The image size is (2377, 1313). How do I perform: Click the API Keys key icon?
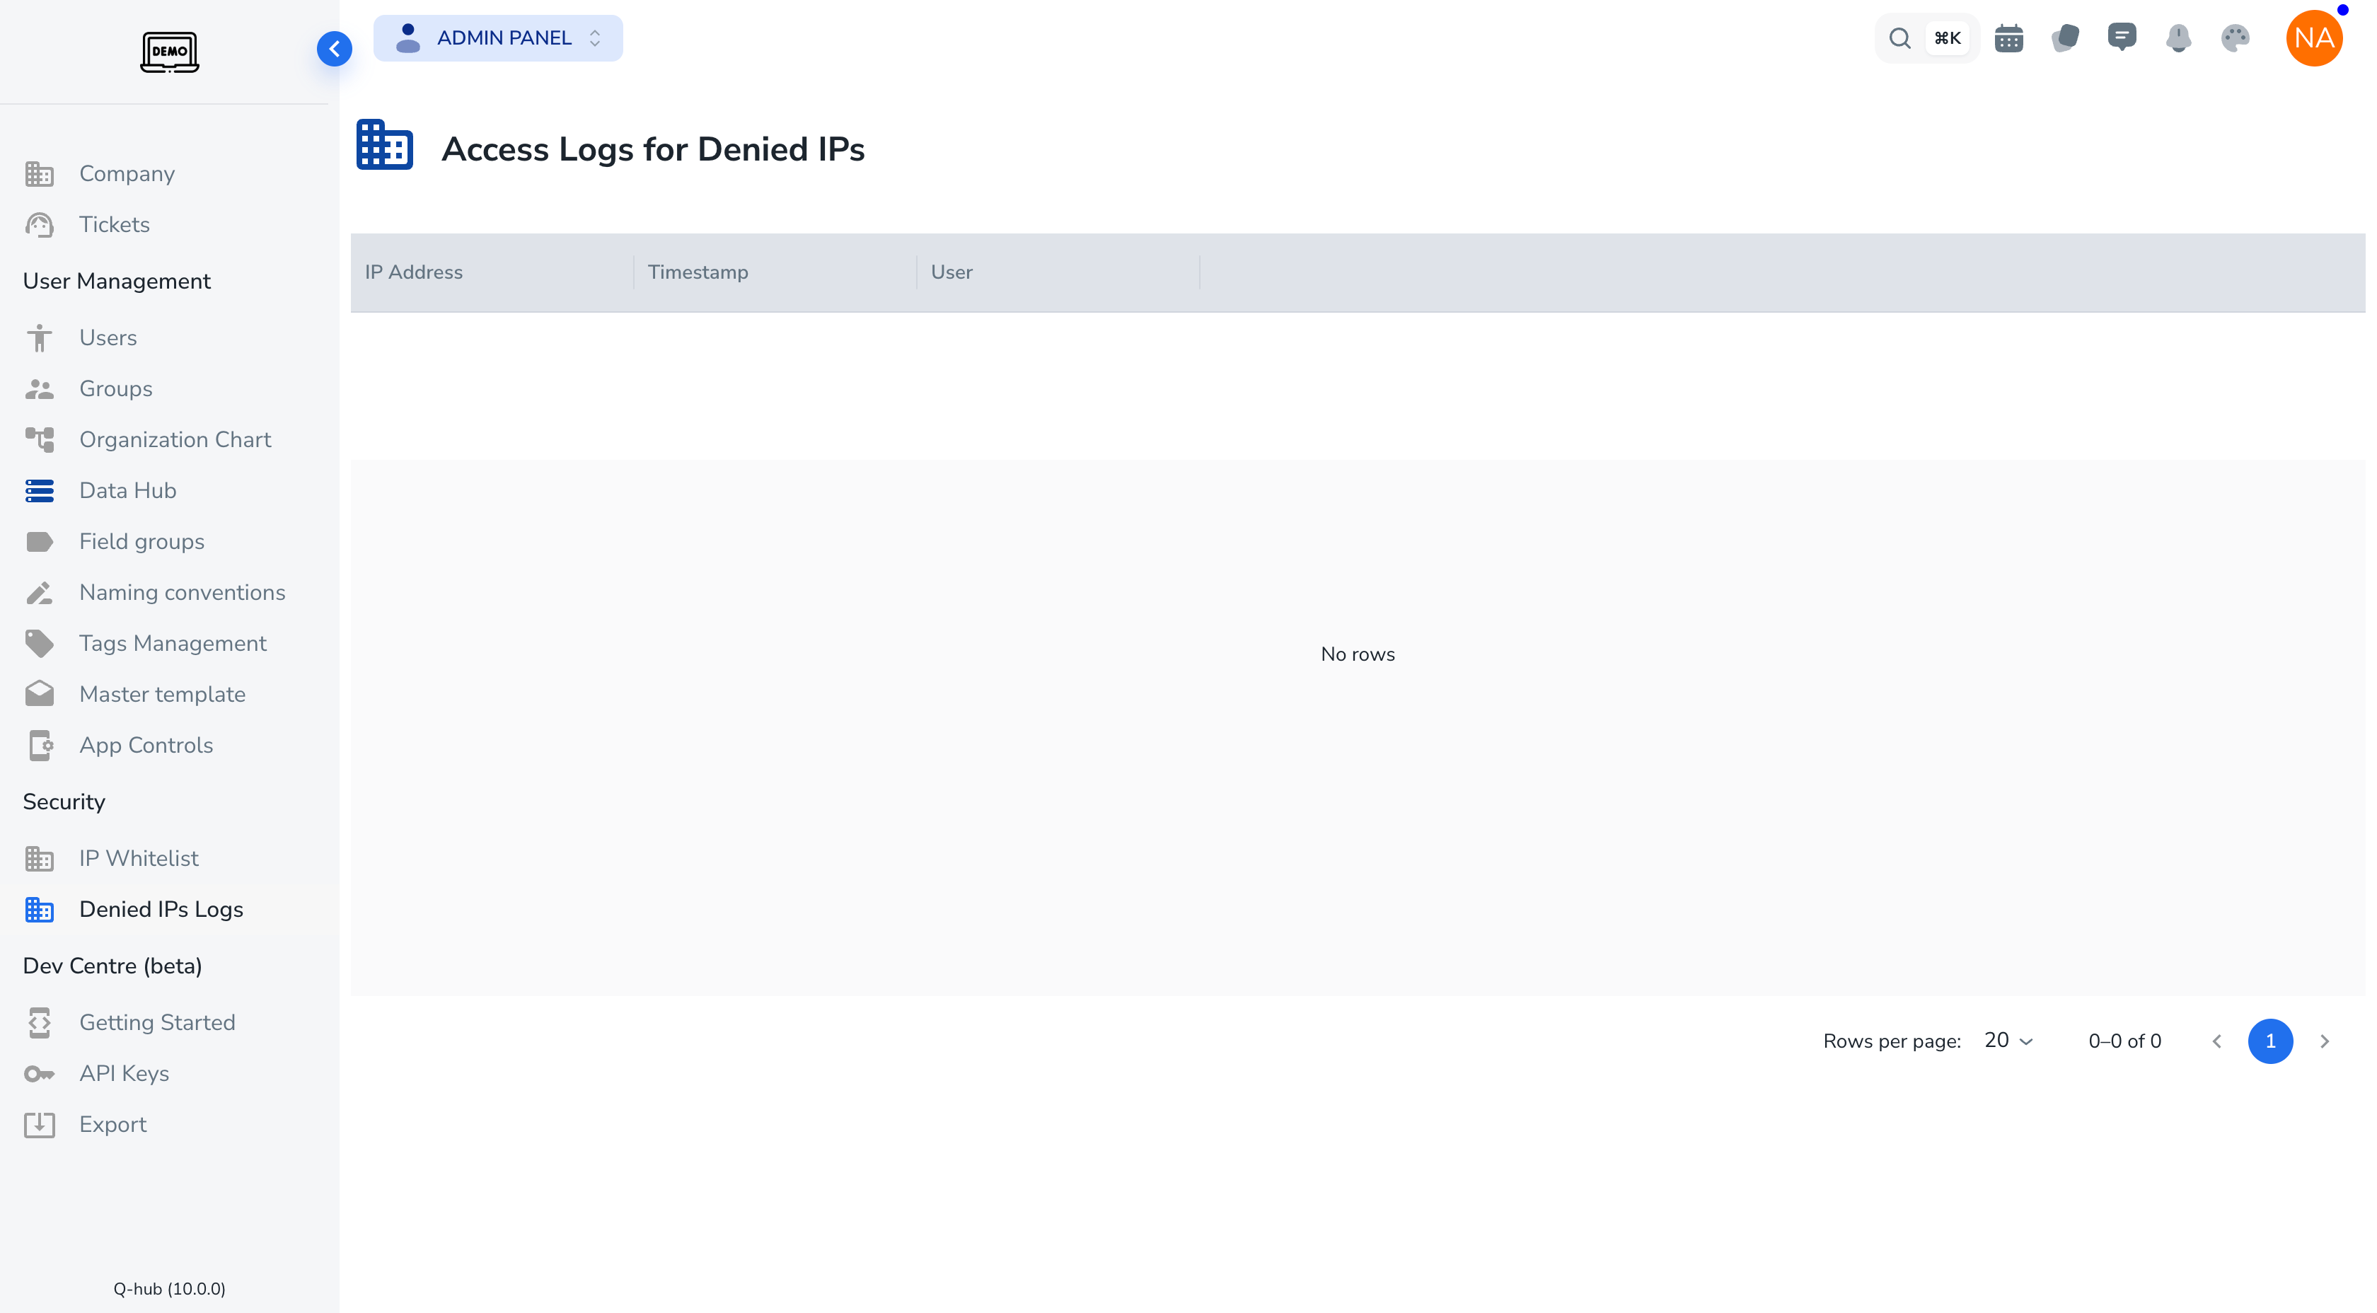pyautogui.click(x=40, y=1073)
